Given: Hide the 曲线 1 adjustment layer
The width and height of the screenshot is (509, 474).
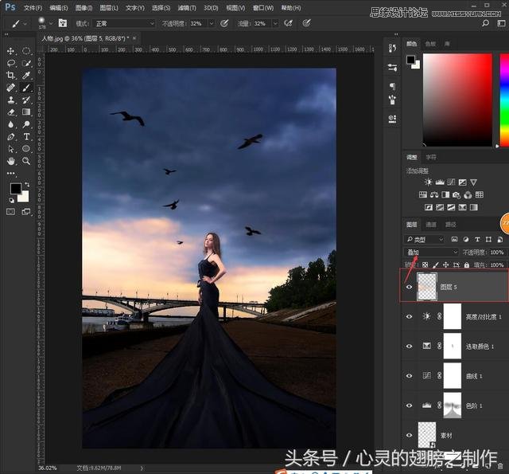Looking at the screenshot, I should tap(409, 375).
